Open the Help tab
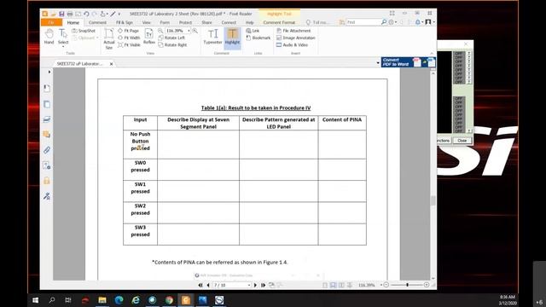This screenshot has width=546, height=307. pos(250,22)
